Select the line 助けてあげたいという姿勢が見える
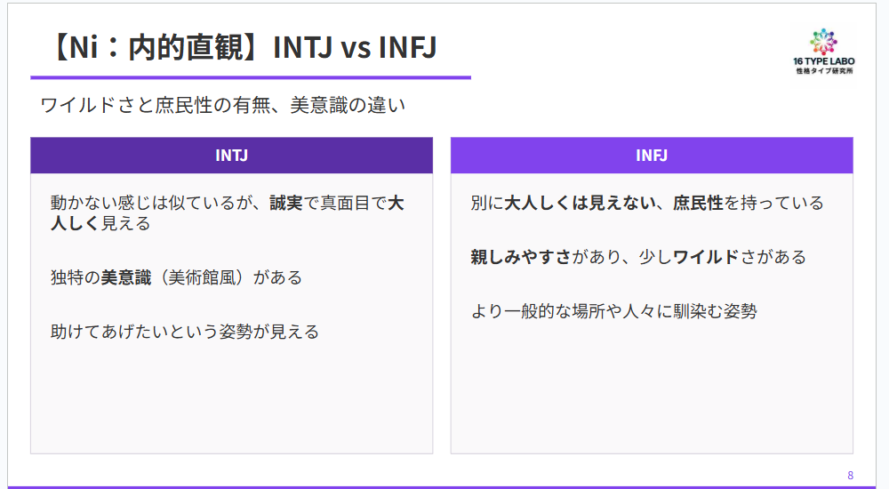The height and width of the screenshot is (489, 889). point(185,332)
